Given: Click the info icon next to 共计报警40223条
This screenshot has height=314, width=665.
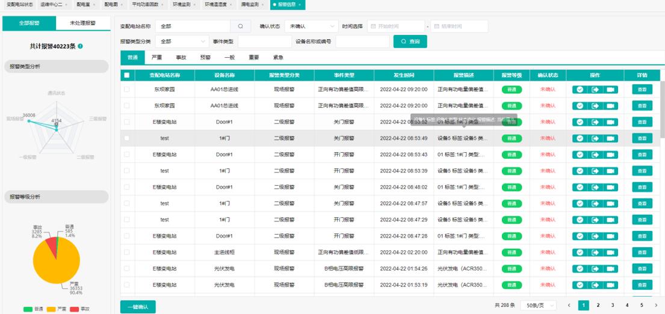Looking at the screenshot, I should [80, 46].
